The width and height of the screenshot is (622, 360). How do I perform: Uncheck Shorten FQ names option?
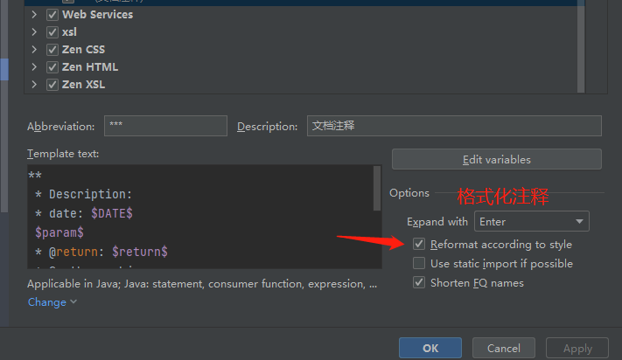(x=419, y=282)
